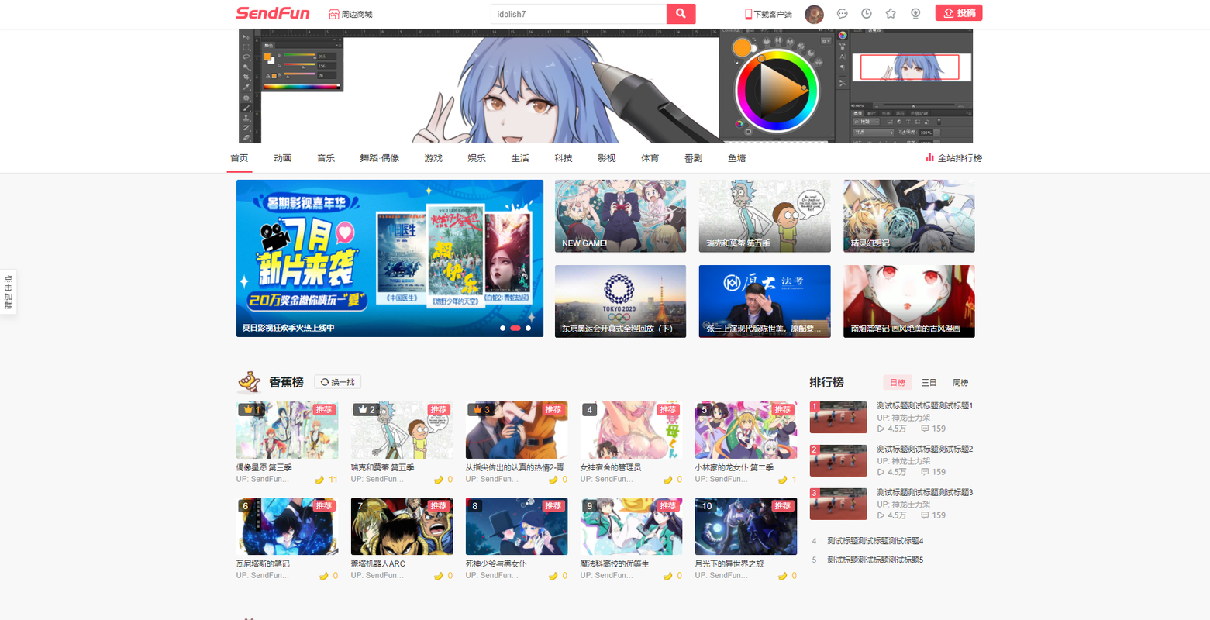Open the messages speech-bubble icon

[x=843, y=14]
